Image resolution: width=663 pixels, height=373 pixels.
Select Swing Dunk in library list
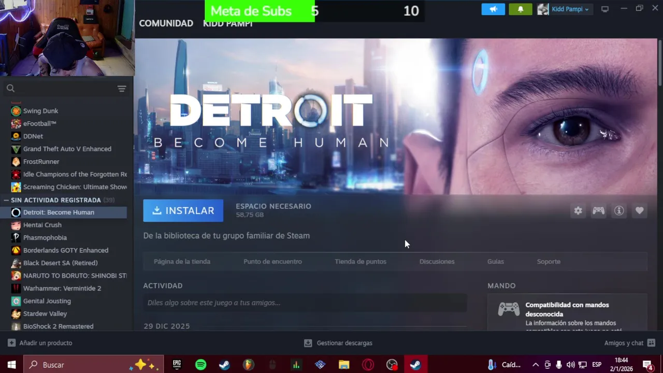pyautogui.click(x=40, y=111)
